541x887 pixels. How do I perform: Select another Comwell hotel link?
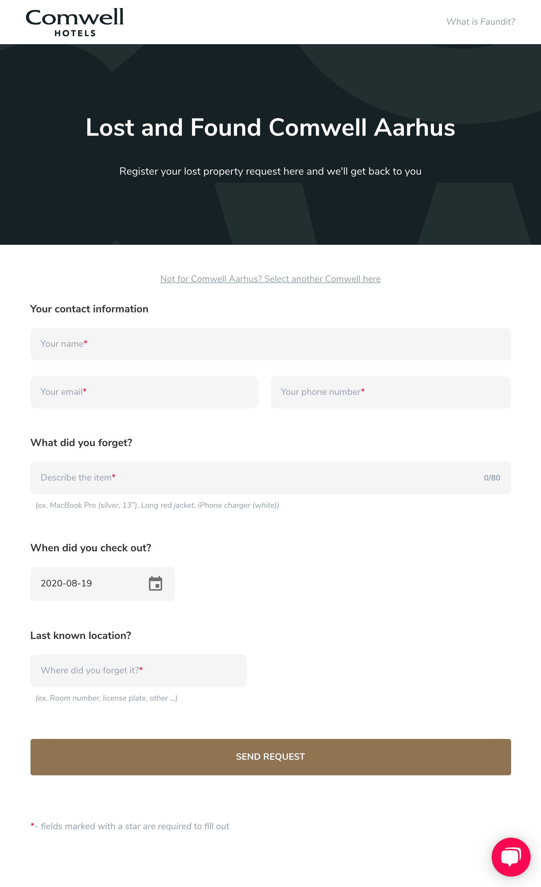tap(270, 279)
